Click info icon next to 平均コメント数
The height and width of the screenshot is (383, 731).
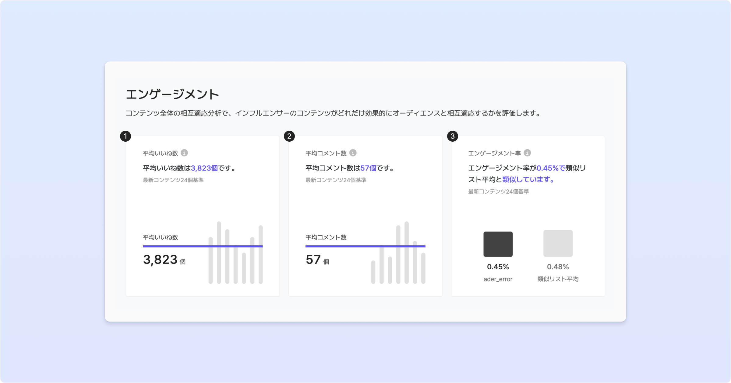tap(353, 153)
